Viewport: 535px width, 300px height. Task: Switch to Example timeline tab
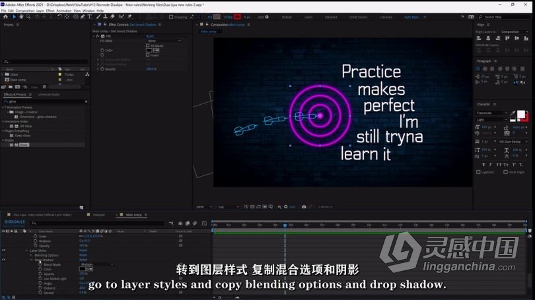pyautogui.click(x=98, y=215)
